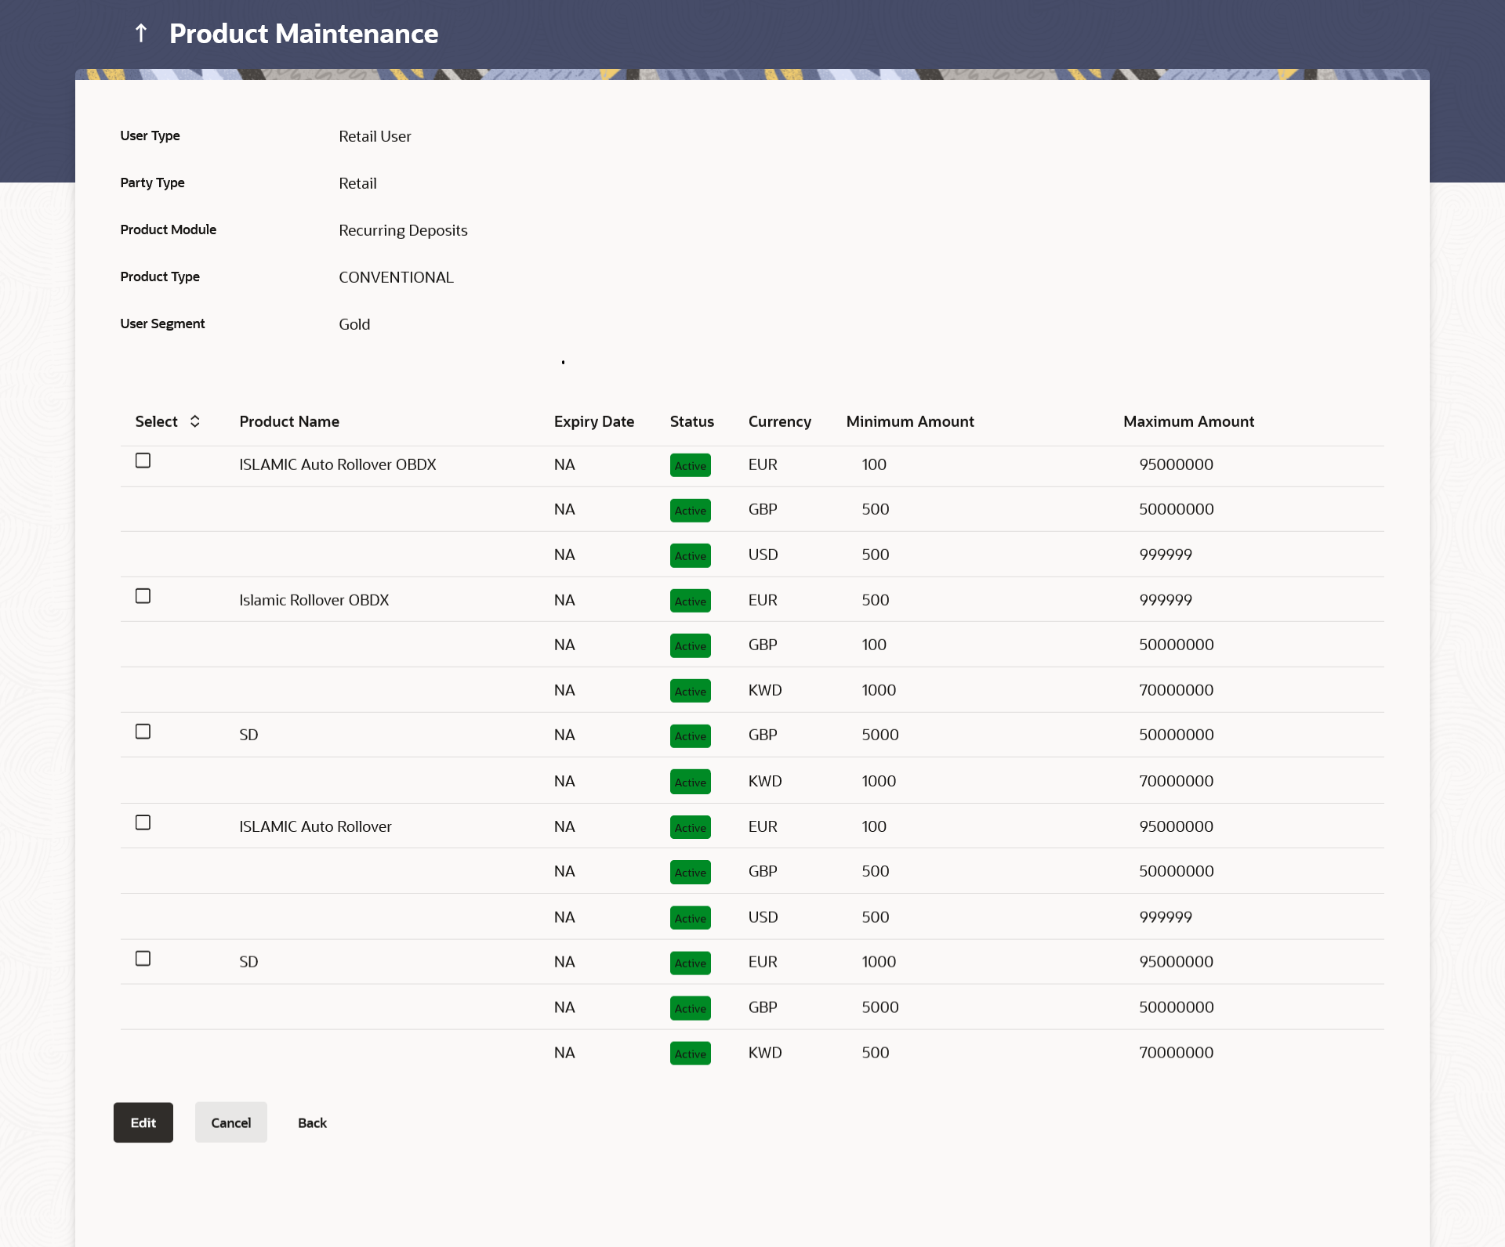The image size is (1505, 1247).
Task: Click the Back button
Action: click(x=311, y=1122)
